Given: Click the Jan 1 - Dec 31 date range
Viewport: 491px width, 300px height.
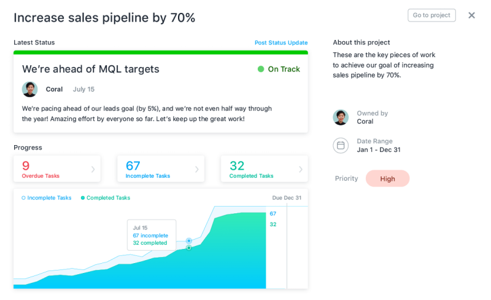Looking at the screenshot, I should (x=379, y=149).
